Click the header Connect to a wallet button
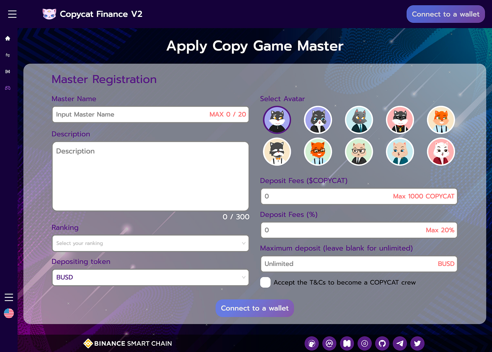The width and height of the screenshot is (492, 352). (445, 14)
